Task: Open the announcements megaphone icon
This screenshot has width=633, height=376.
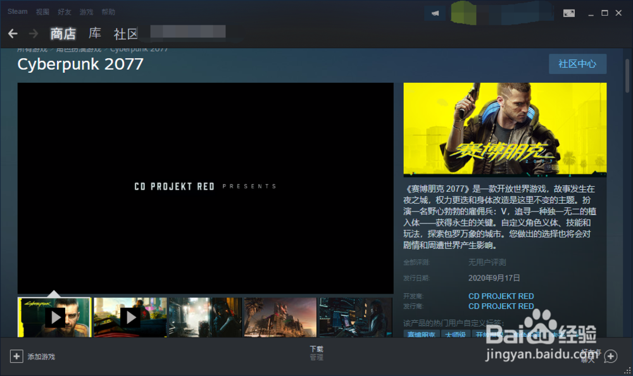Action: coord(435,13)
